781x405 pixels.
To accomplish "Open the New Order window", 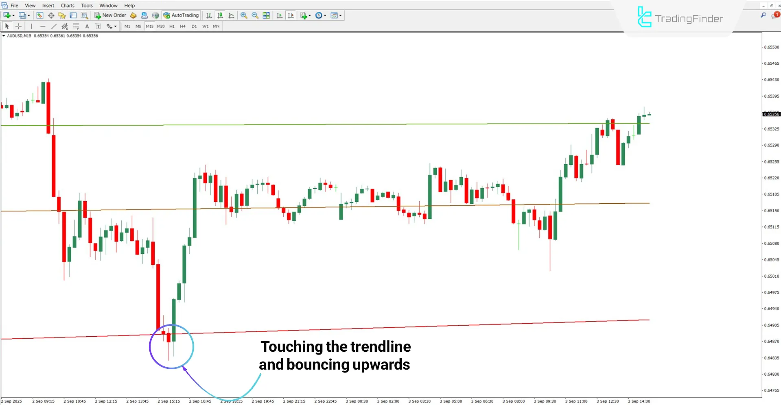I will (110, 15).
